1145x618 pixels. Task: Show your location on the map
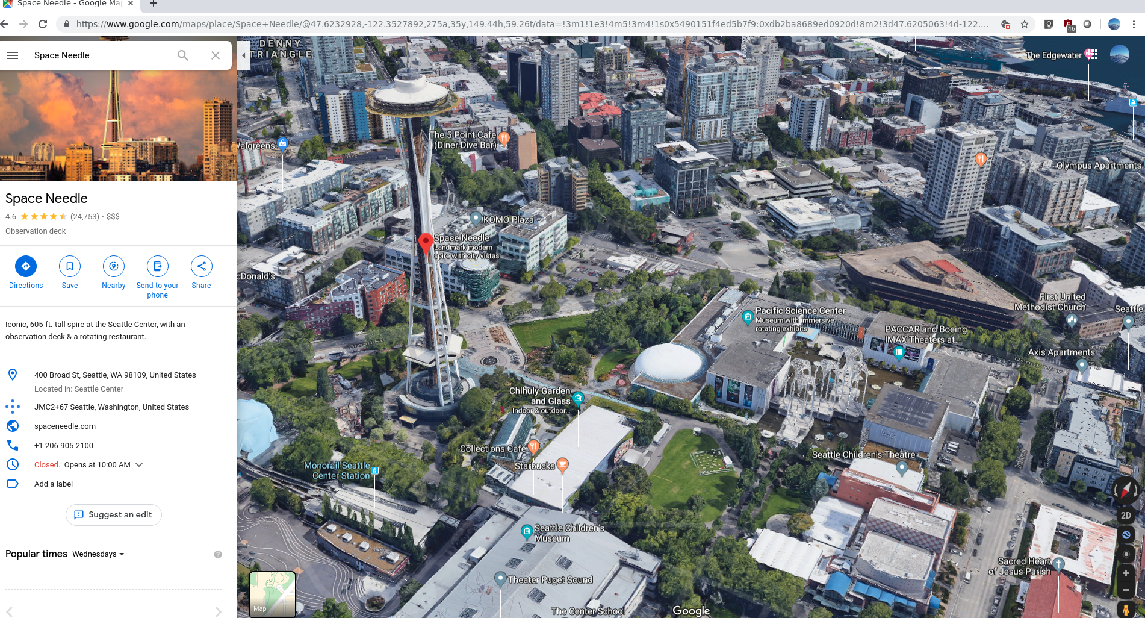point(1126,554)
